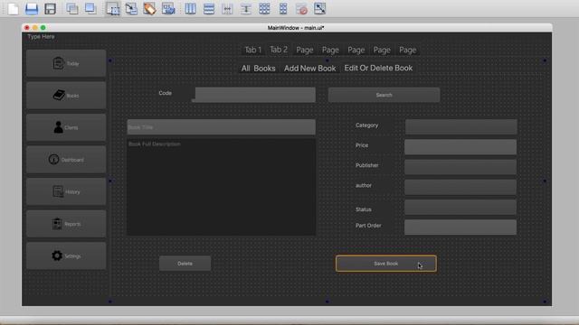Bring selected widget to front
This screenshot has height=325, width=579.
pos(90,8)
